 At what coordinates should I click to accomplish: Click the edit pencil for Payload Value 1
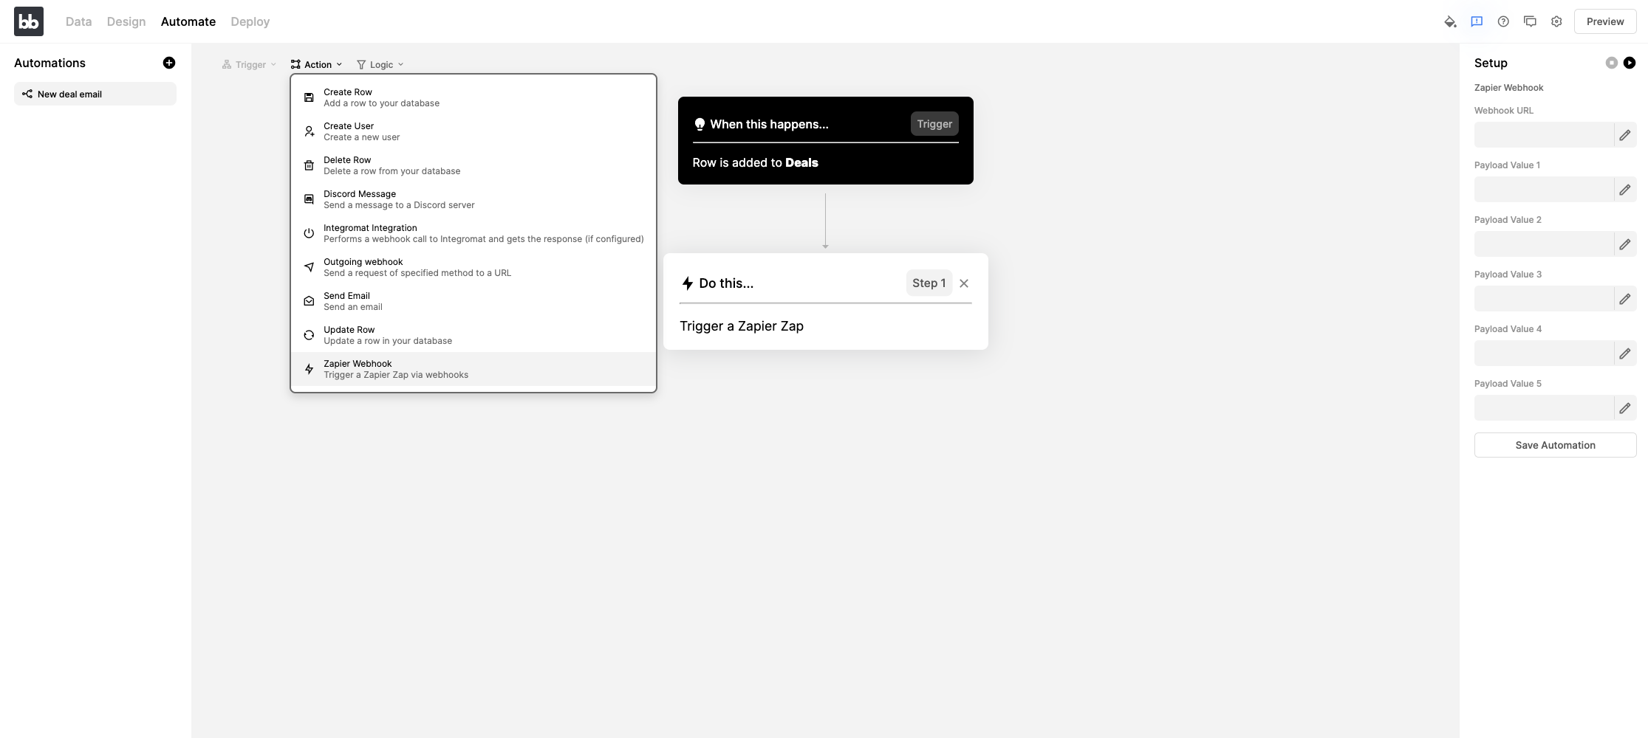(x=1625, y=190)
